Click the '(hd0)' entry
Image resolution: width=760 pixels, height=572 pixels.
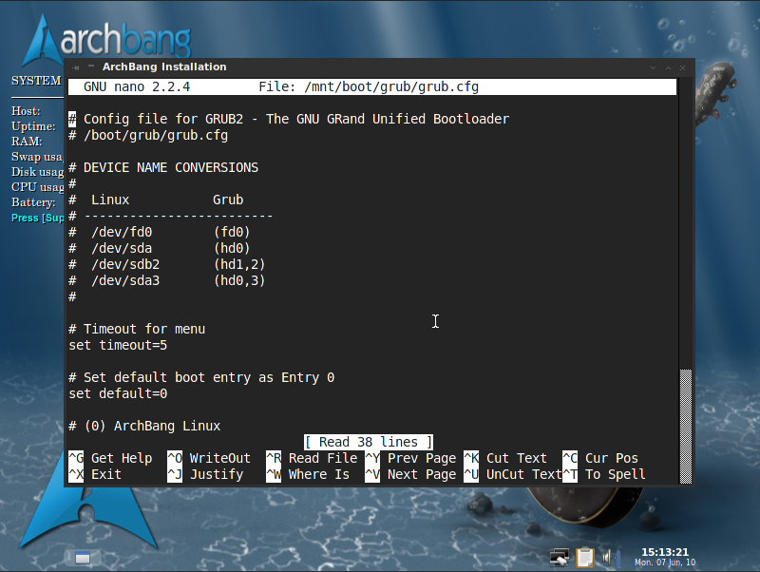[232, 248]
